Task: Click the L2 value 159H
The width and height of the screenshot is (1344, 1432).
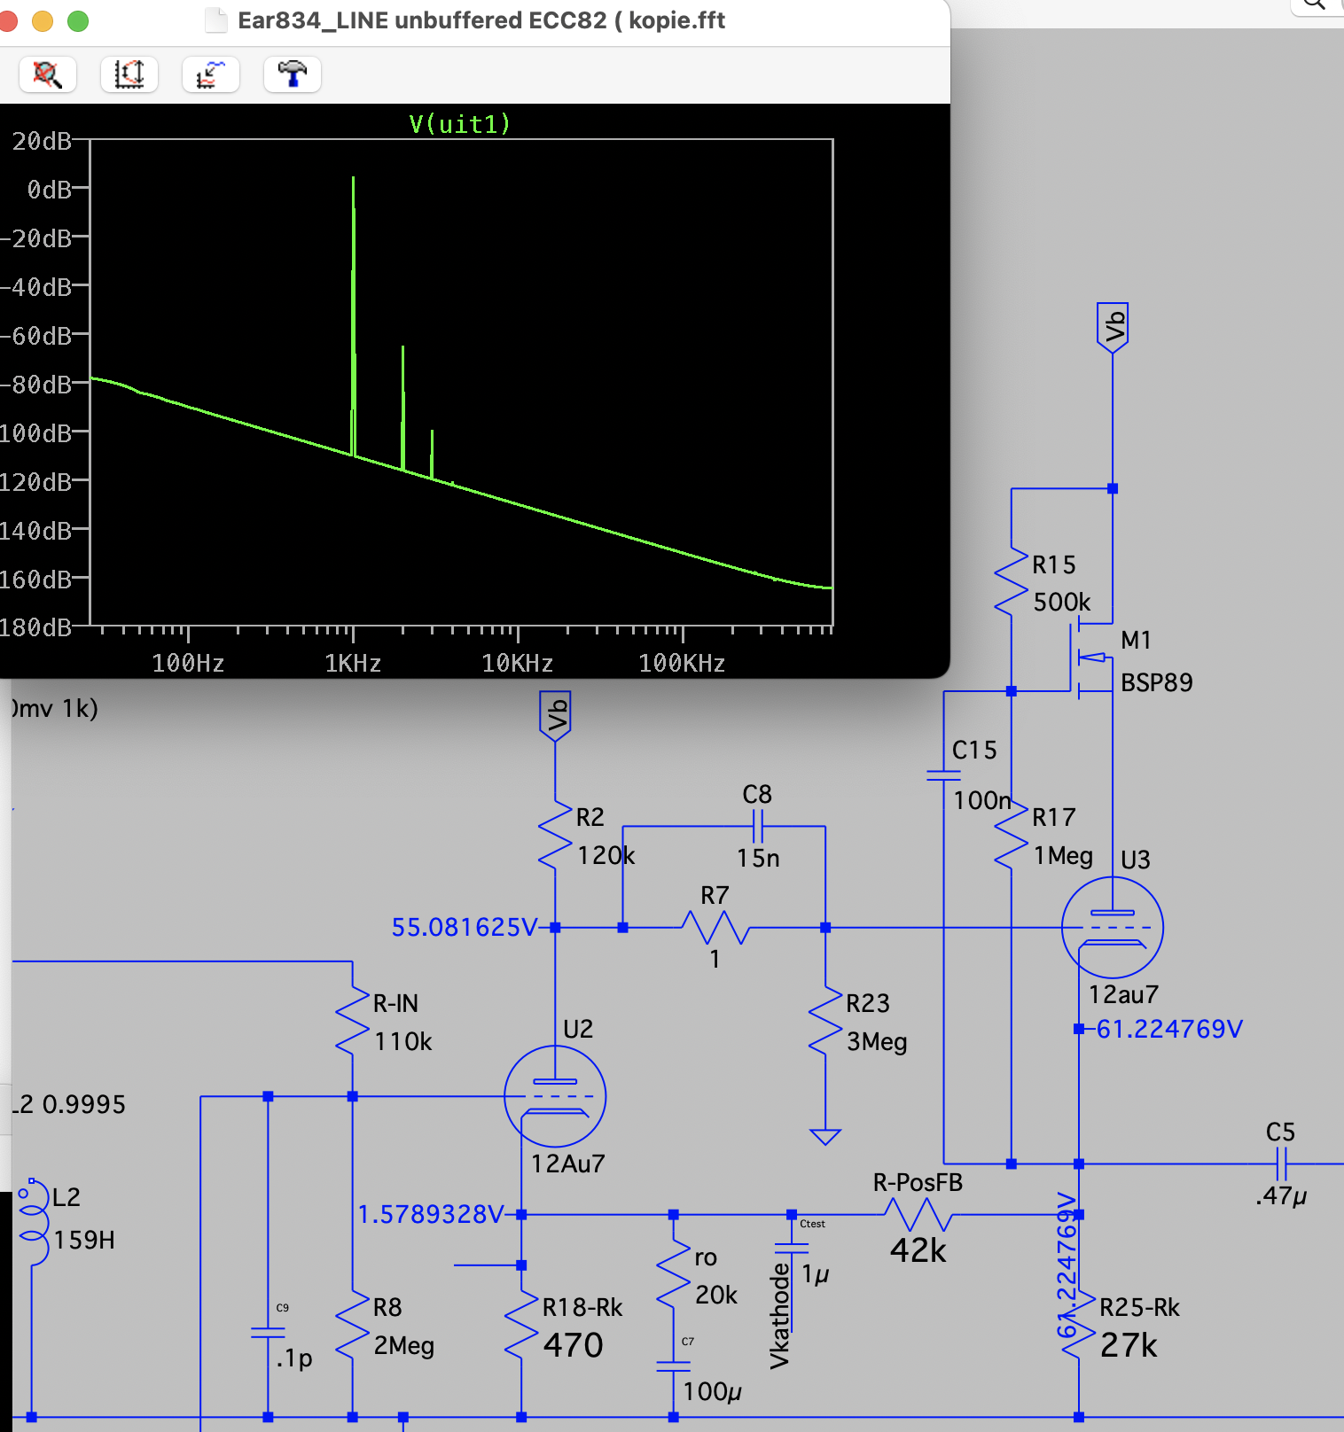Action: 84,1241
